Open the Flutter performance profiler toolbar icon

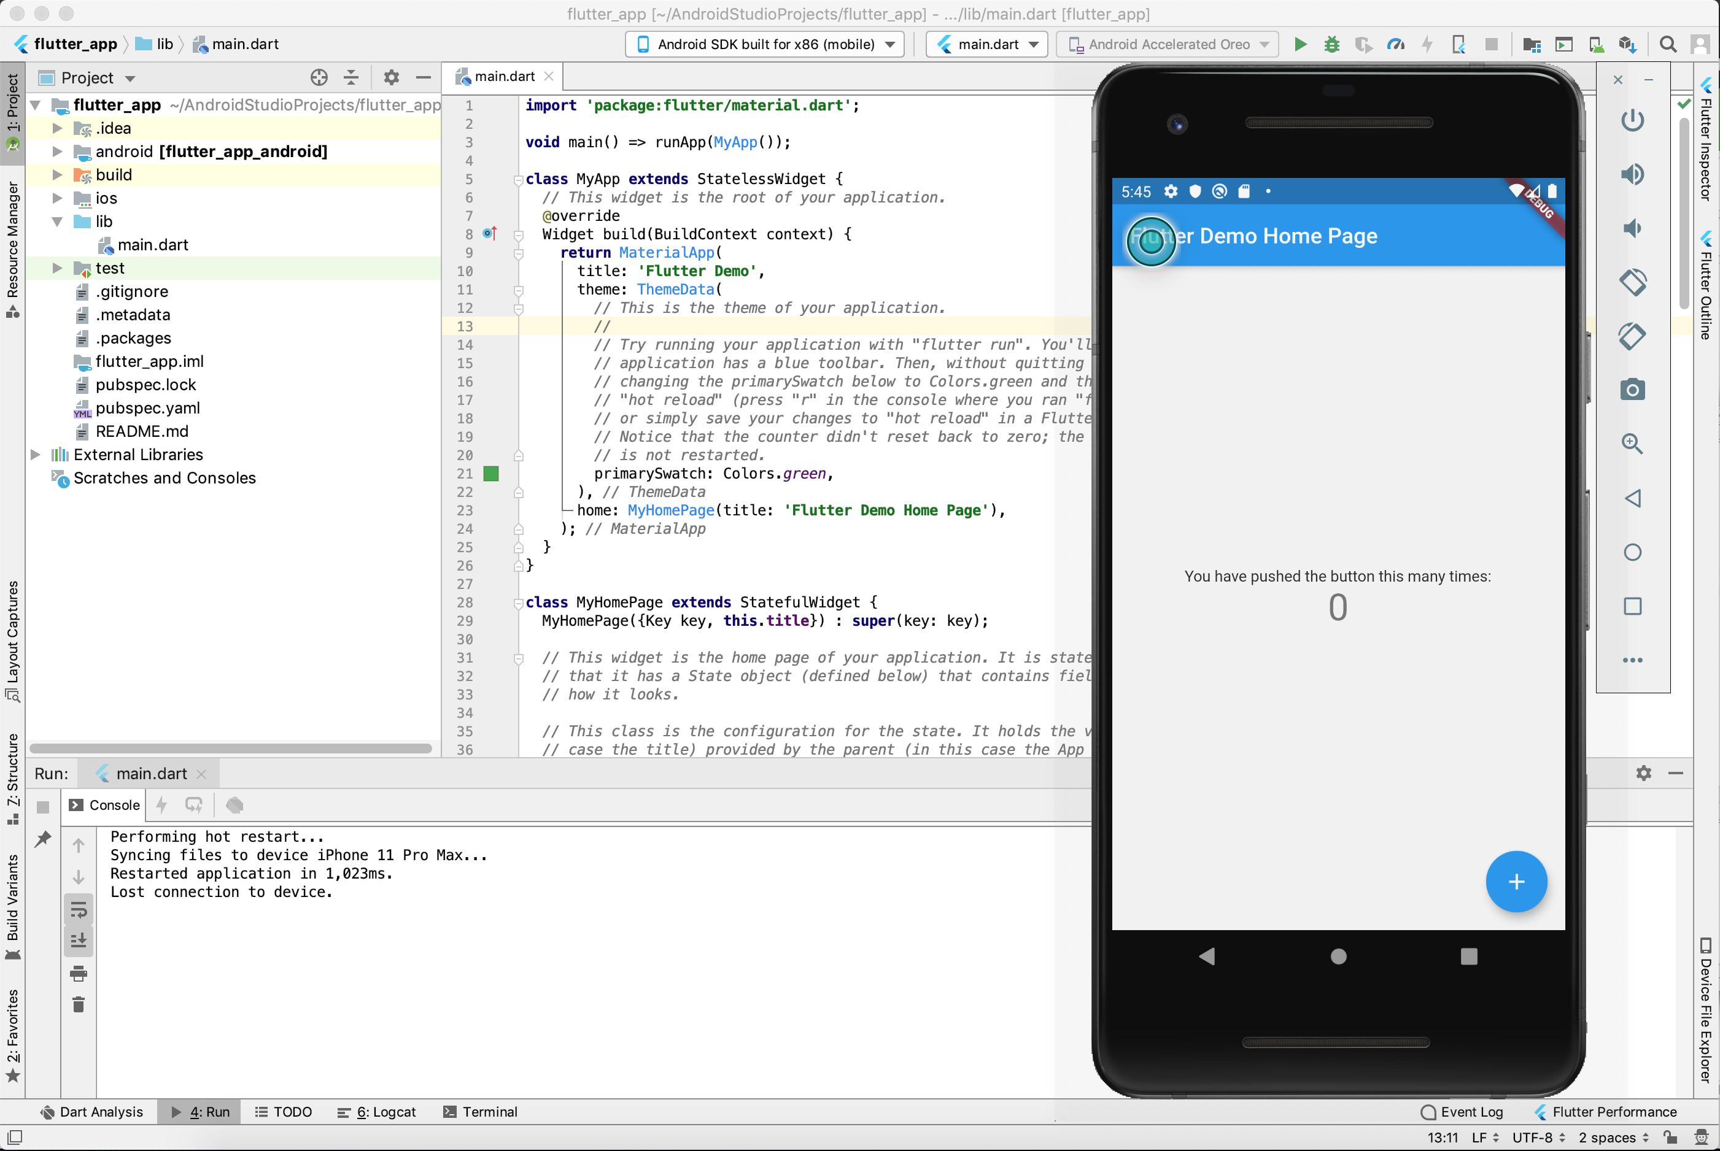pyautogui.click(x=1395, y=44)
